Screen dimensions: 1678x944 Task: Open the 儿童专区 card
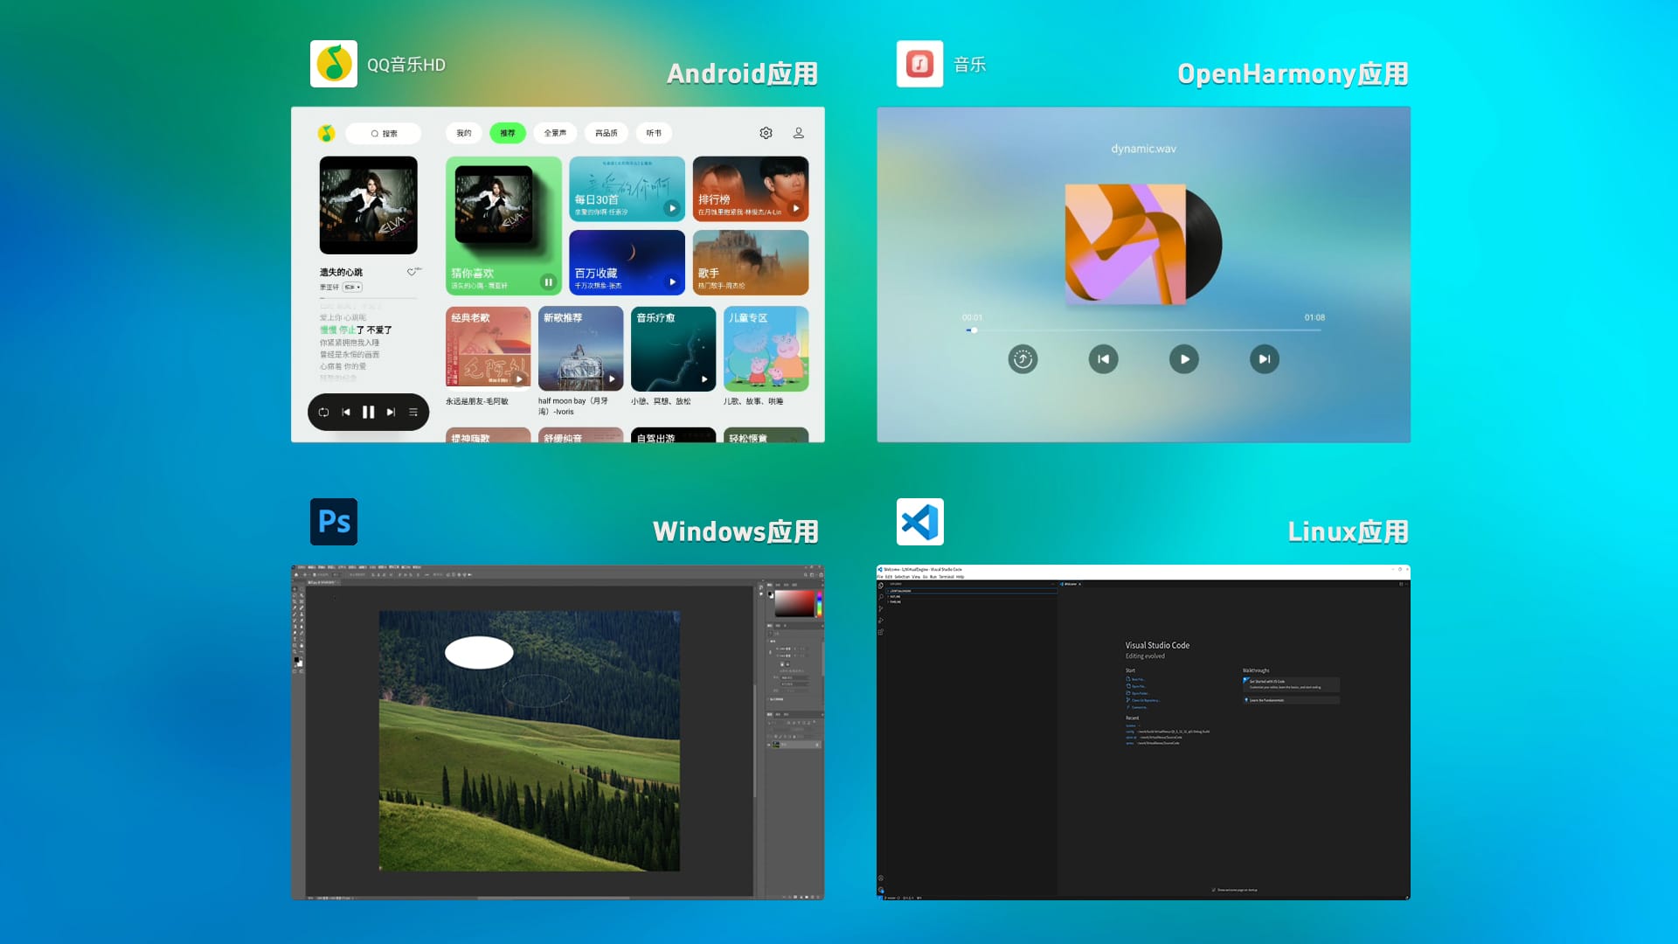766,348
